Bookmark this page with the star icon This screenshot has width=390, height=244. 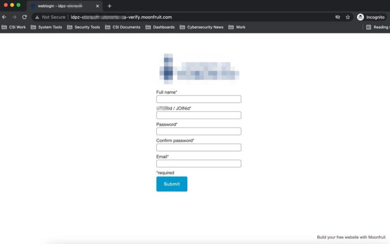(x=348, y=17)
